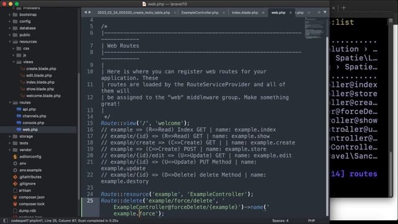The height and width of the screenshot is (224, 398).
Task: Change indentation via Spaces: 4
Action: (280, 221)
